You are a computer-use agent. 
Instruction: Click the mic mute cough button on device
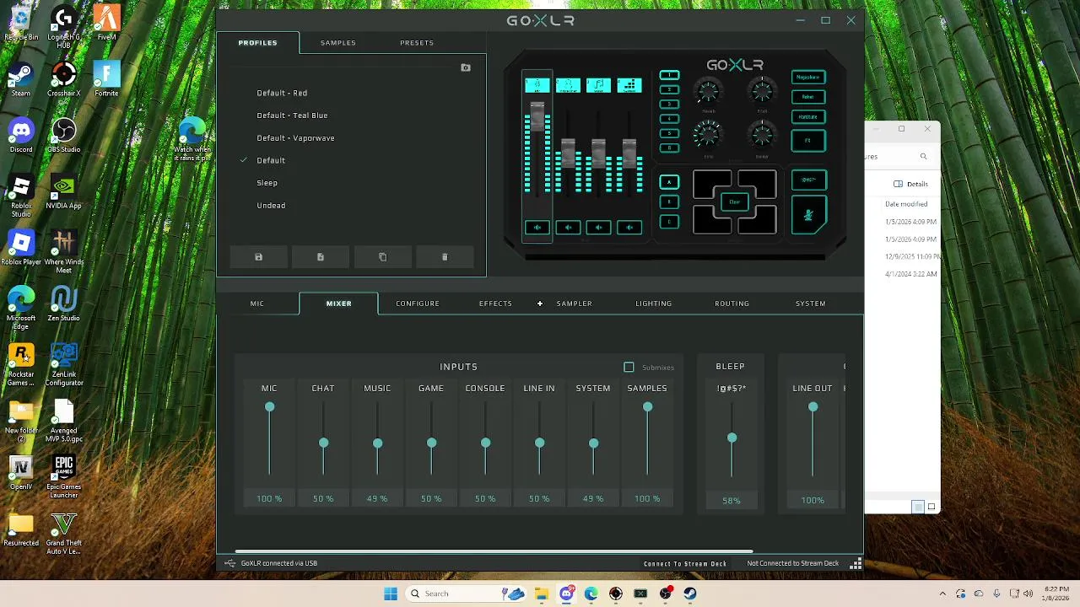pos(808,214)
